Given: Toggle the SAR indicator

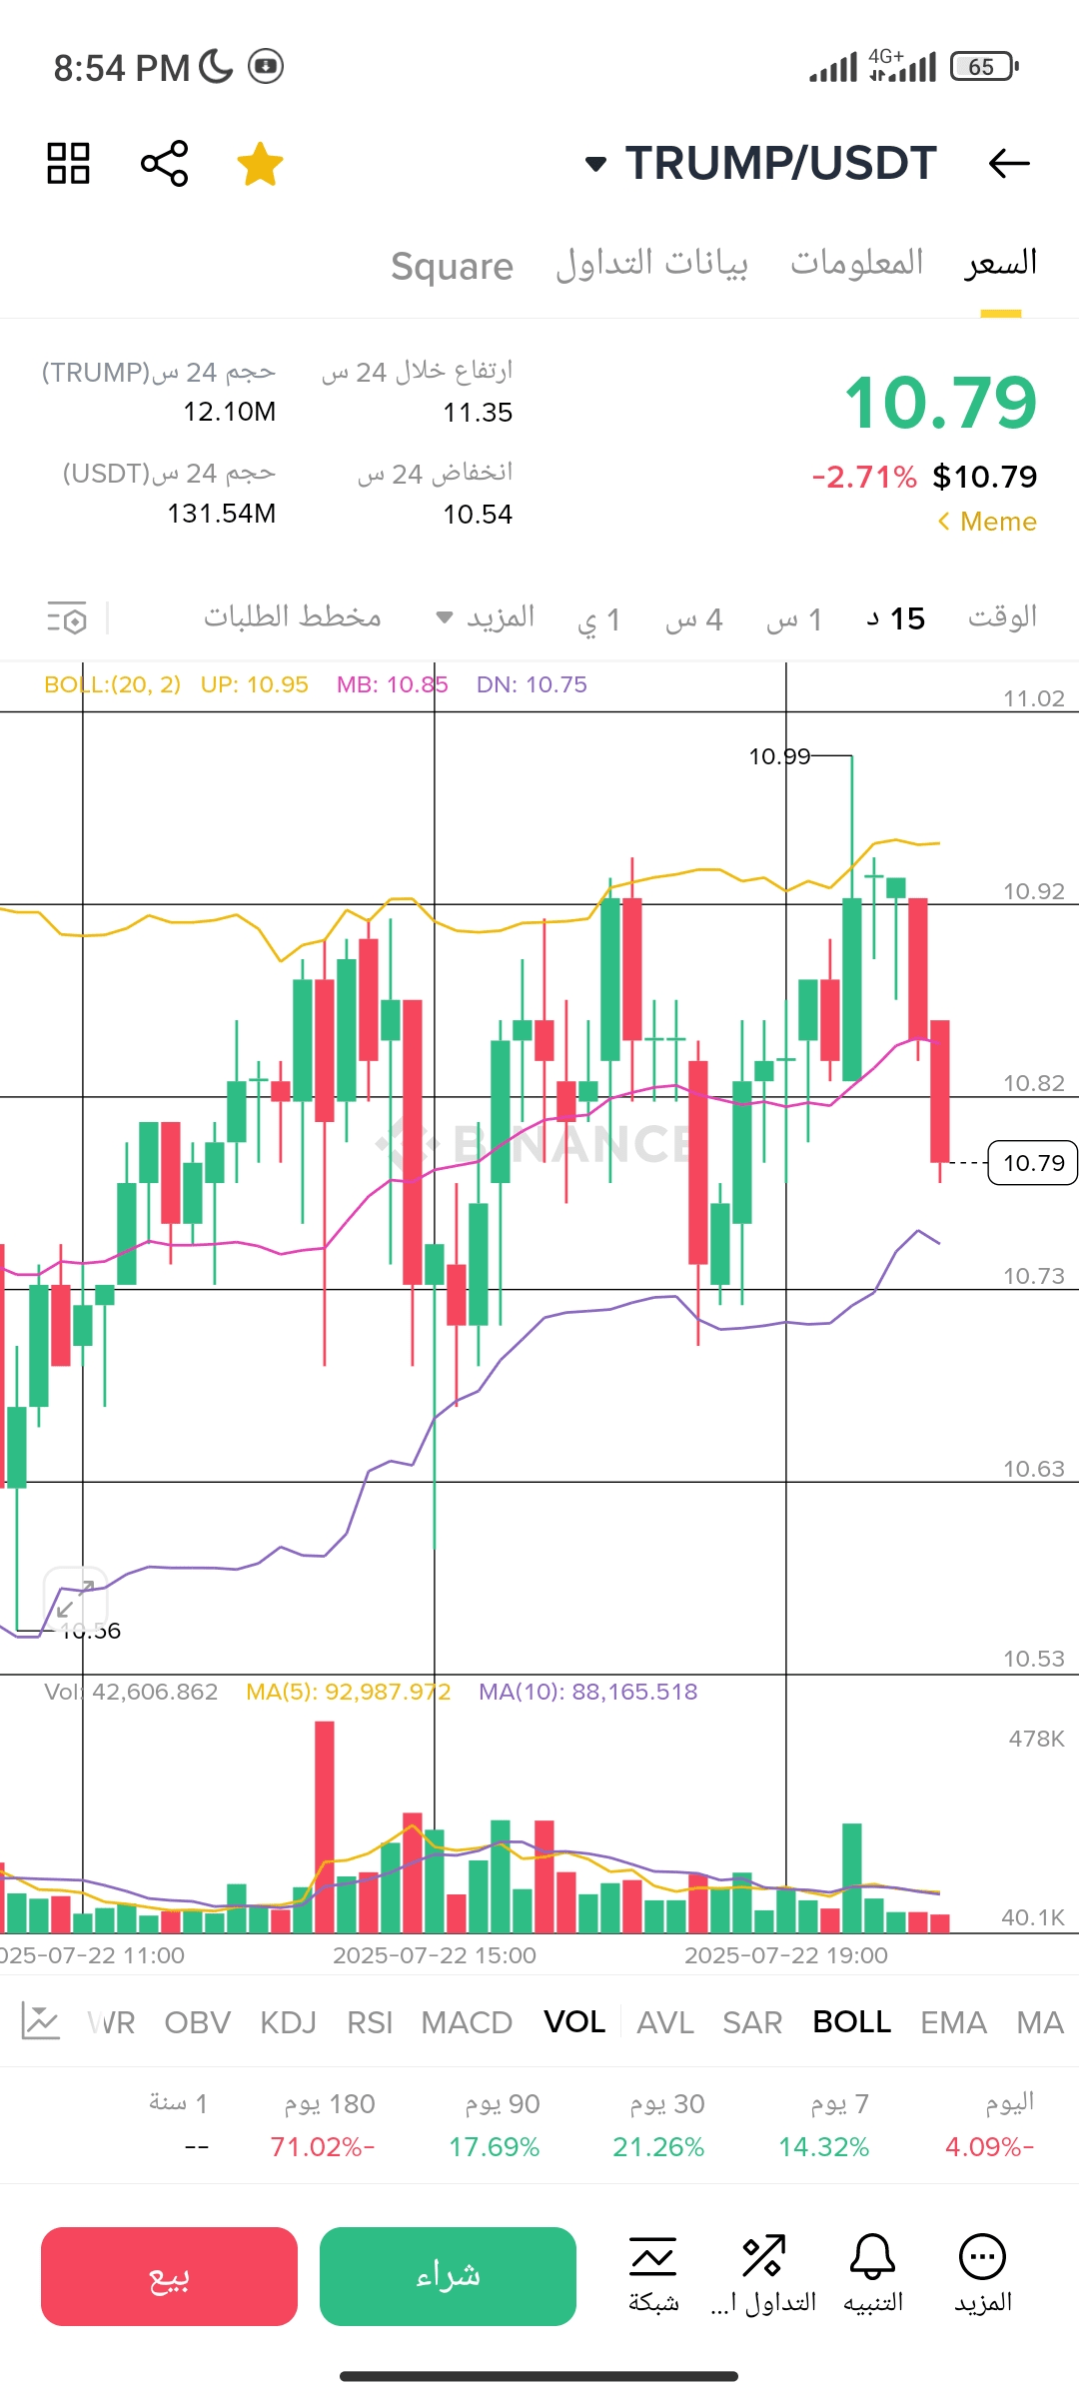Looking at the screenshot, I should [752, 2022].
